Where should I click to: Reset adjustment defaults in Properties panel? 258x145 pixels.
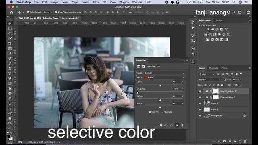click(x=171, y=125)
